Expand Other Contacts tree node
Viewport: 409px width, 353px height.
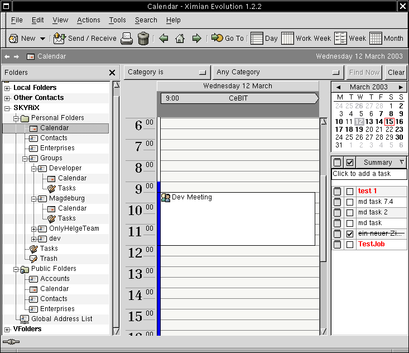[x=7, y=98]
